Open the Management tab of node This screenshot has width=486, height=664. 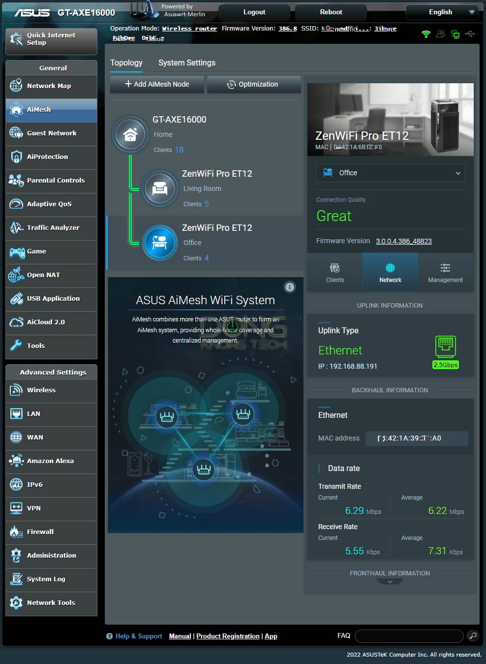(x=445, y=273)
